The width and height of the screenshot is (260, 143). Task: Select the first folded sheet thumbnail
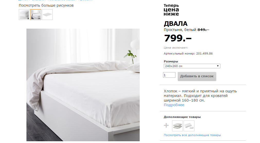(x=24, y=15)
